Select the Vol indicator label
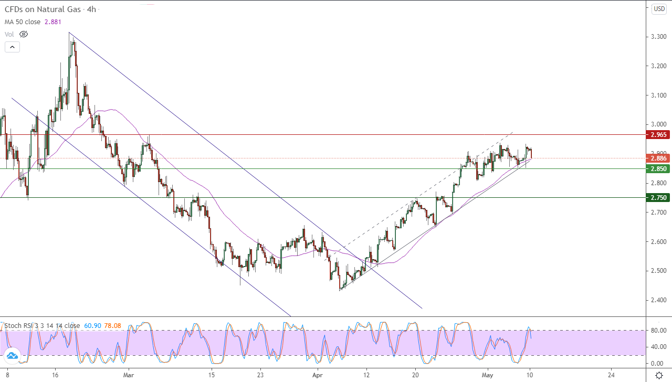The width and height of the screenshot is (672, 382). coord(9,34)
